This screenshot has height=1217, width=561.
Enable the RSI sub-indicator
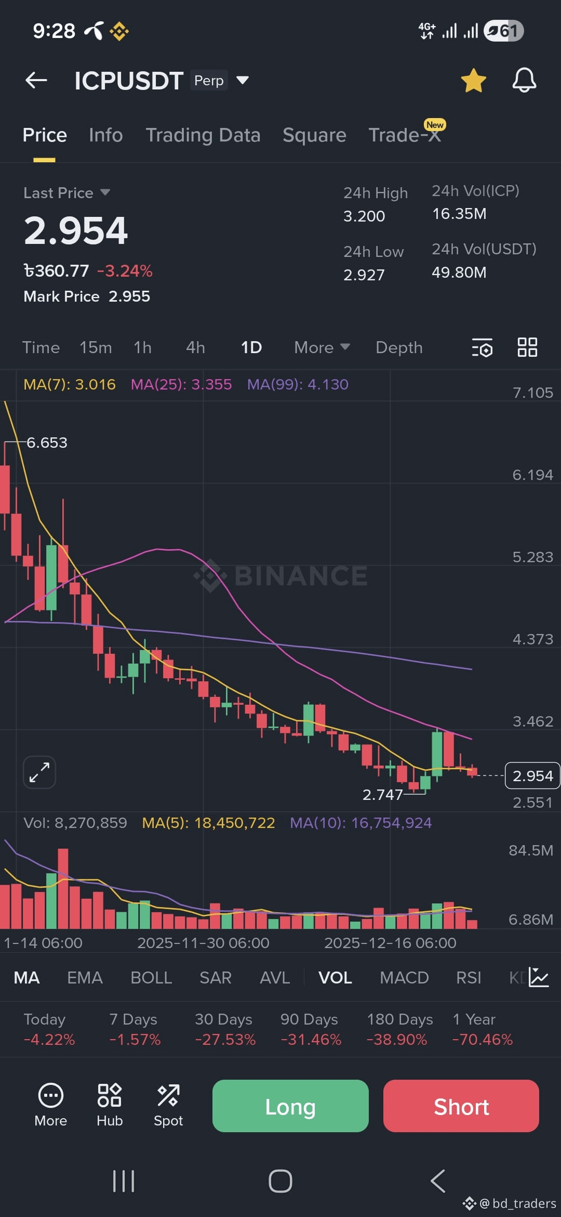tap(469, 978)
